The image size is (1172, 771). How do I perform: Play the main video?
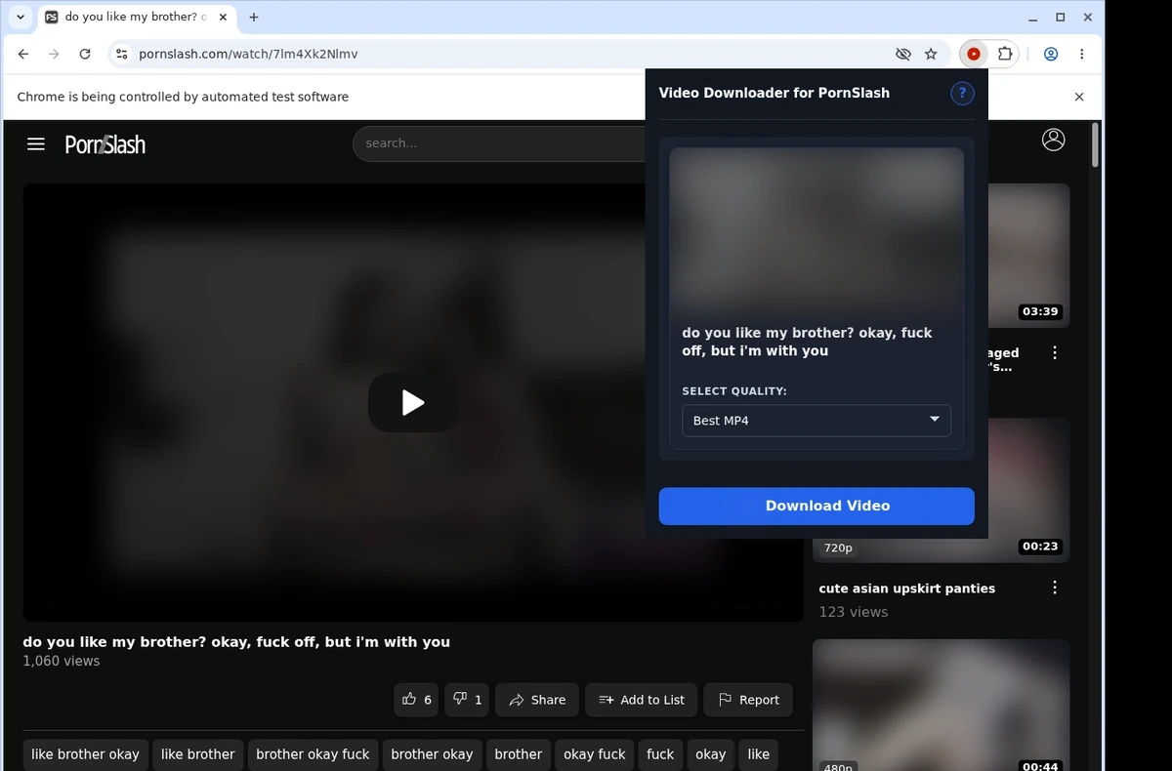point(413,402)
